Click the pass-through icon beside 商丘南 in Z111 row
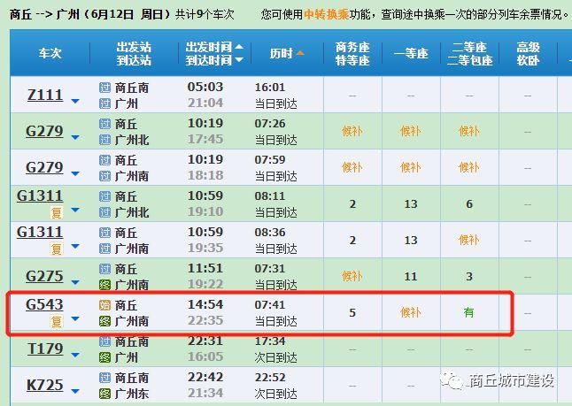 tap(104, 88)
